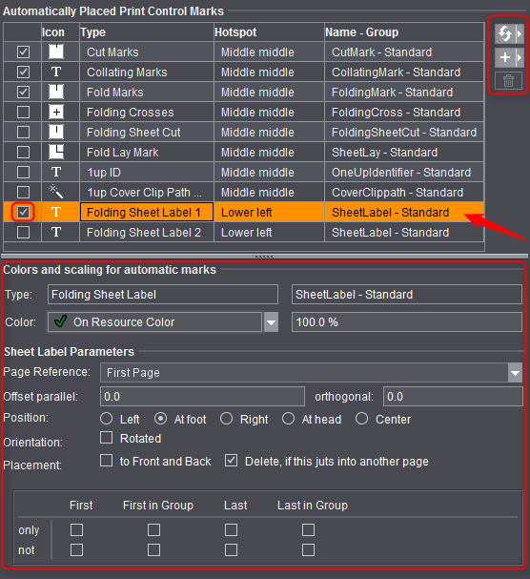Click the 1up Cover Clip Path wand icon

tap(56, 192)
